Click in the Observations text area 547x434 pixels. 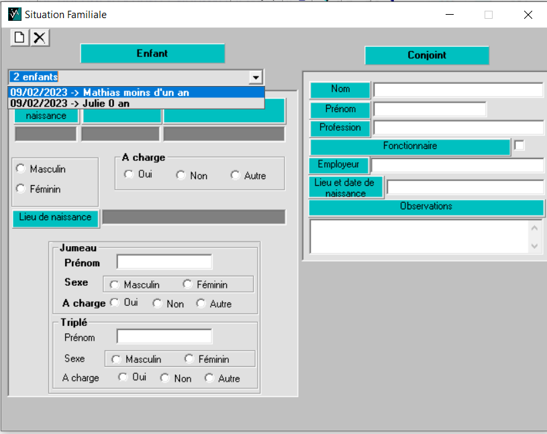coord(419,237)
